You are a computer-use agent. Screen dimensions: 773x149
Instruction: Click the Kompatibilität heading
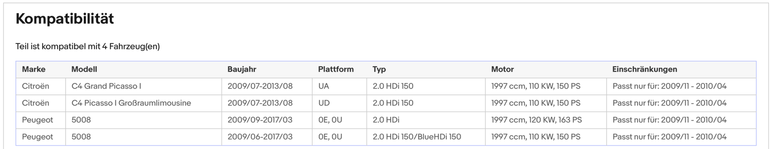(x=65, y=19)
